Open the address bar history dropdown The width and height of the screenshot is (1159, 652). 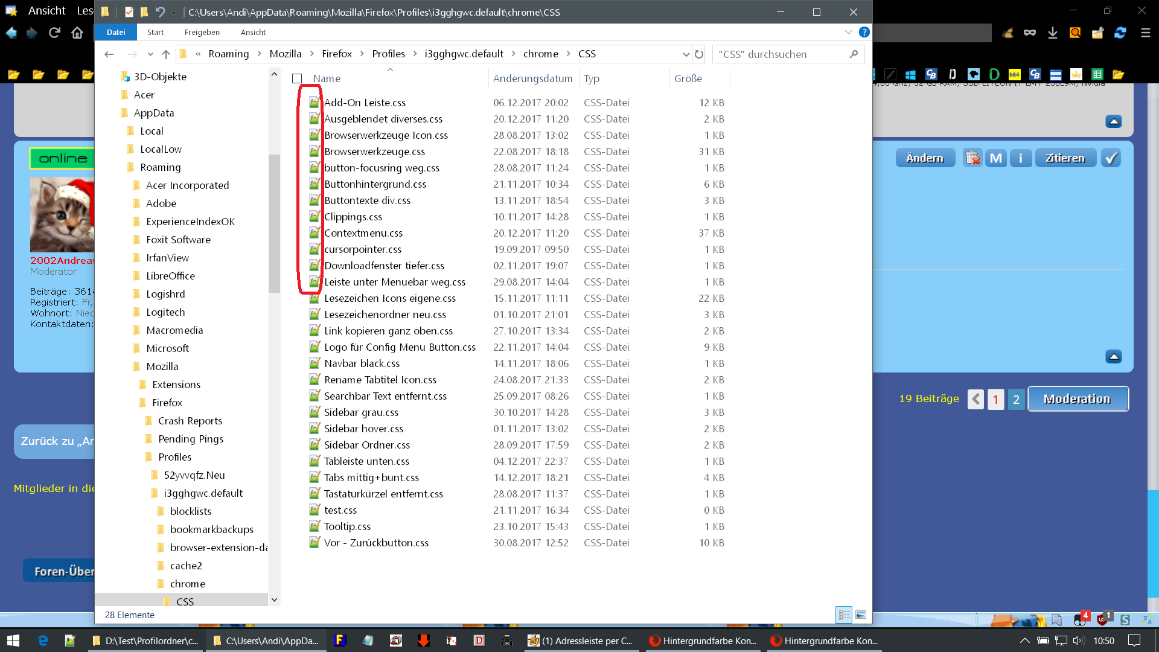tap(686, 54)
